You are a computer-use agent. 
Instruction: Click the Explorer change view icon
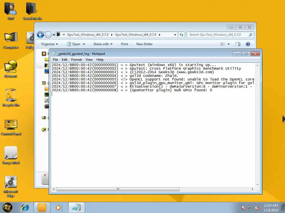(222, 44)
